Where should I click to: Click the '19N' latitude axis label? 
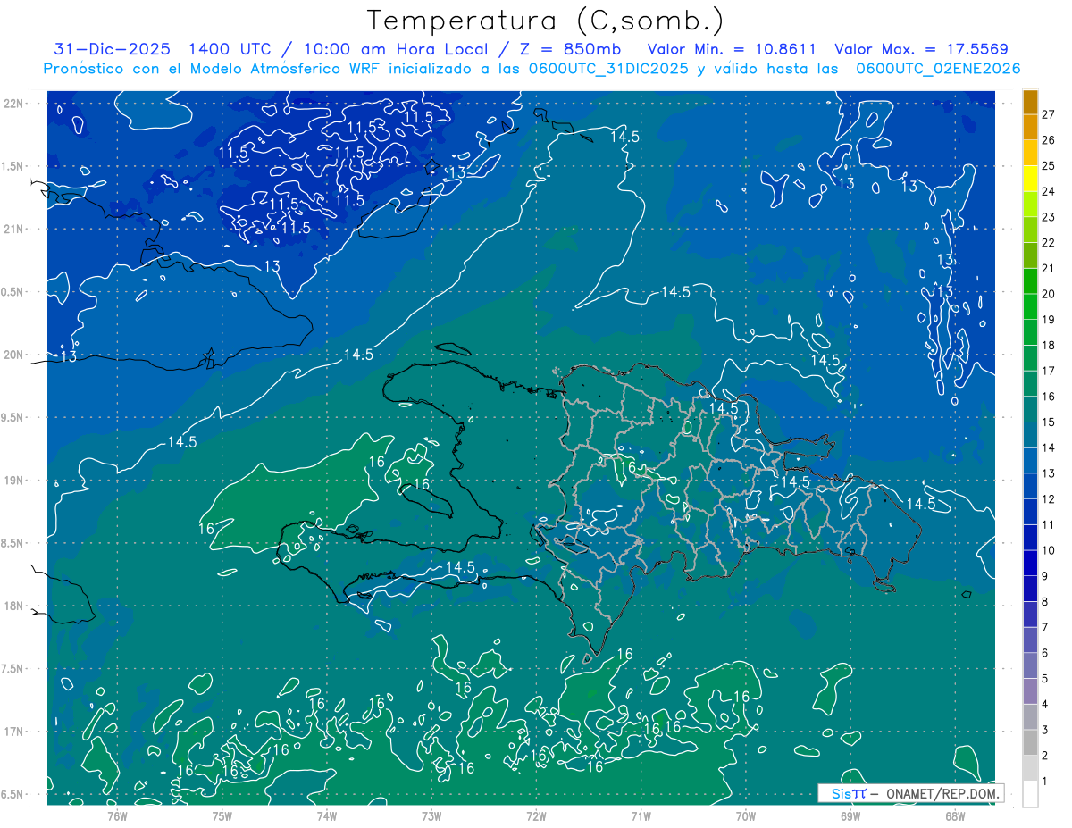tap(13, 481)
